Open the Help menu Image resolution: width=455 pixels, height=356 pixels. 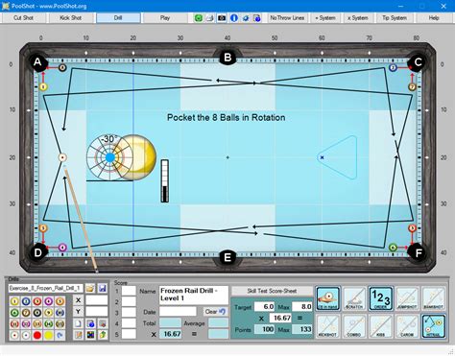pos(434,18)
